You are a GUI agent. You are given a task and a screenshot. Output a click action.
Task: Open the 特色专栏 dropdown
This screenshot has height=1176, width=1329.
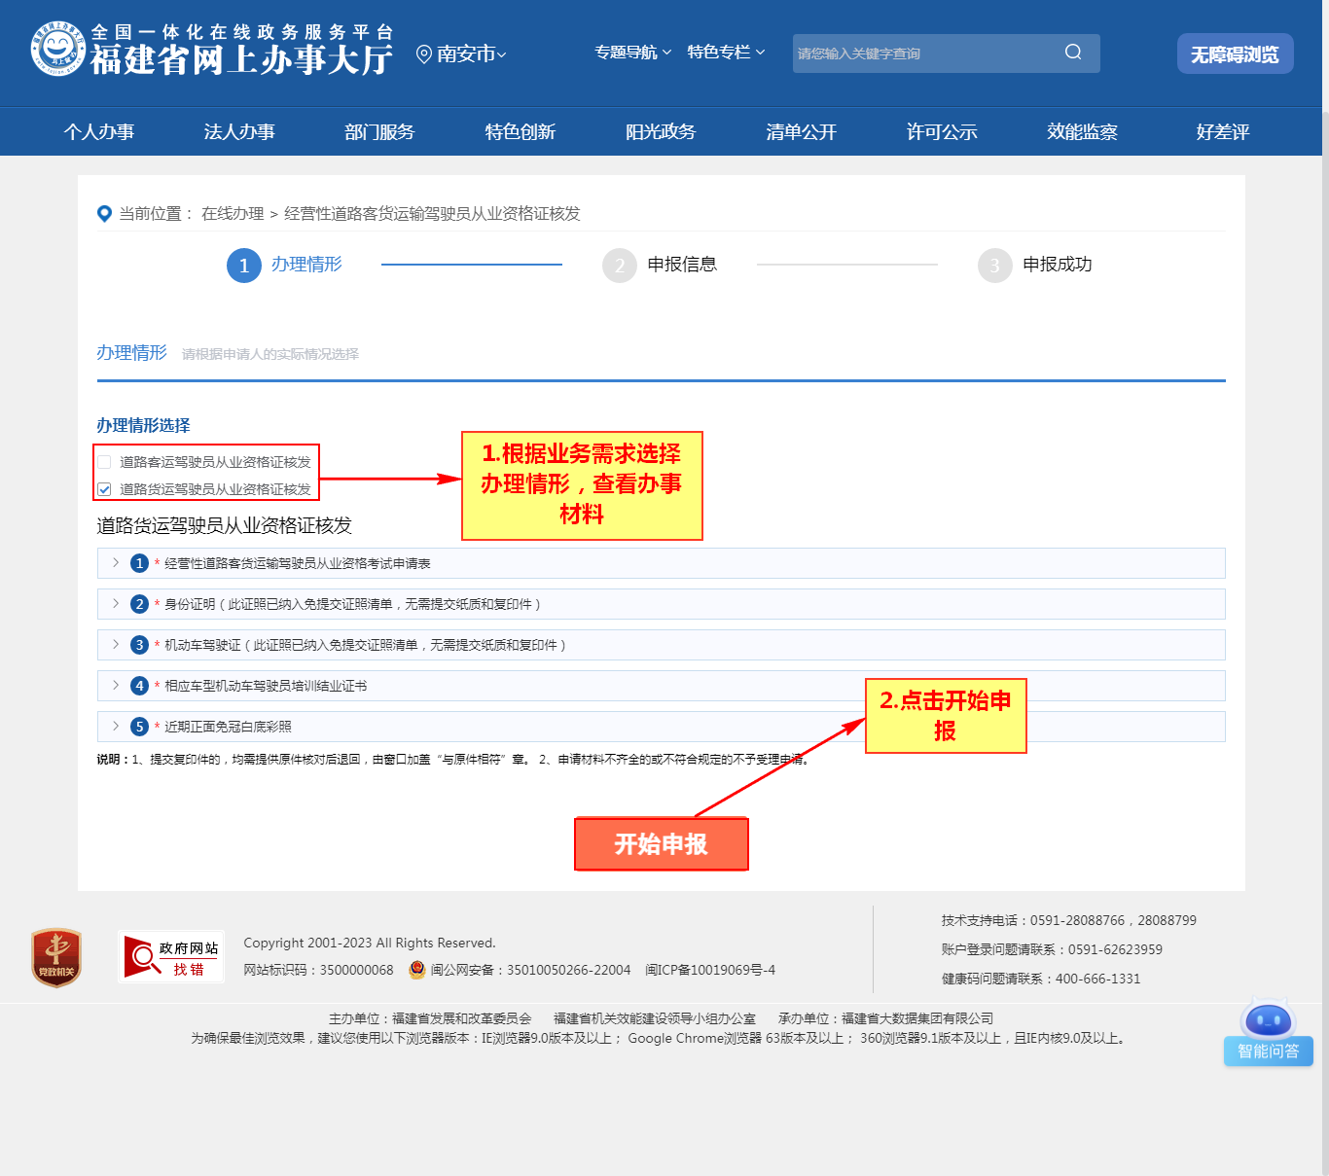point(726,53)
